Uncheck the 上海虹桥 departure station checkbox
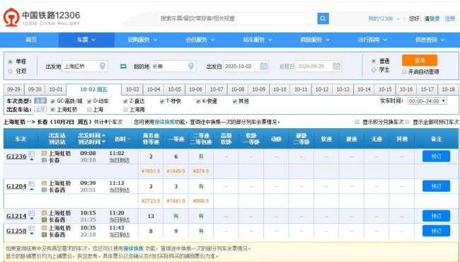Screen dimensions: 460x262 tap(53, 110)
